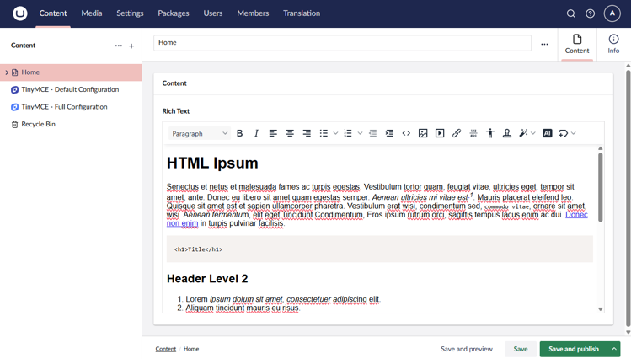Click the editor scrollbar down arrow
The width and height of the screenshot is (631, 359).
pos(600,309)
